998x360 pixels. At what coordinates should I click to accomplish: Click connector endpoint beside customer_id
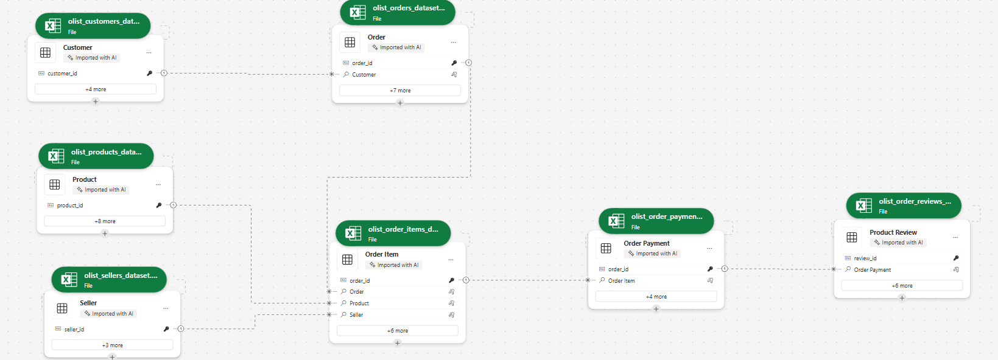164,73
